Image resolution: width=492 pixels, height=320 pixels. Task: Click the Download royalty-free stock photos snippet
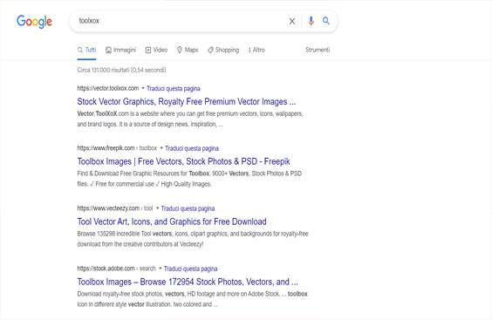[192, 299]
